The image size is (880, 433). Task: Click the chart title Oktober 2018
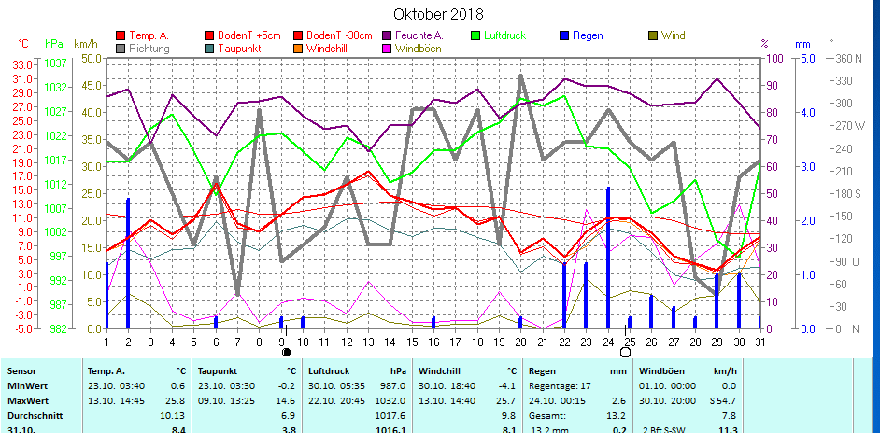pyautogui.click(x=438, y=14)
